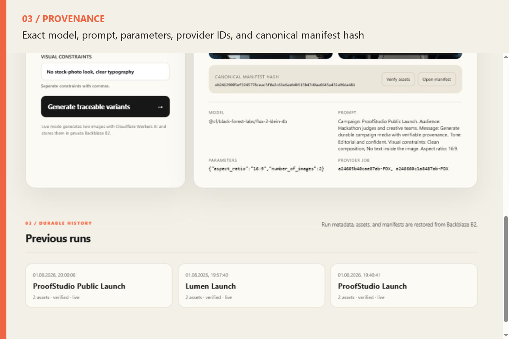Click 'Separate constraints with commas.' hint text
Viewport: 509px width, 339px height.
point(75,86)
